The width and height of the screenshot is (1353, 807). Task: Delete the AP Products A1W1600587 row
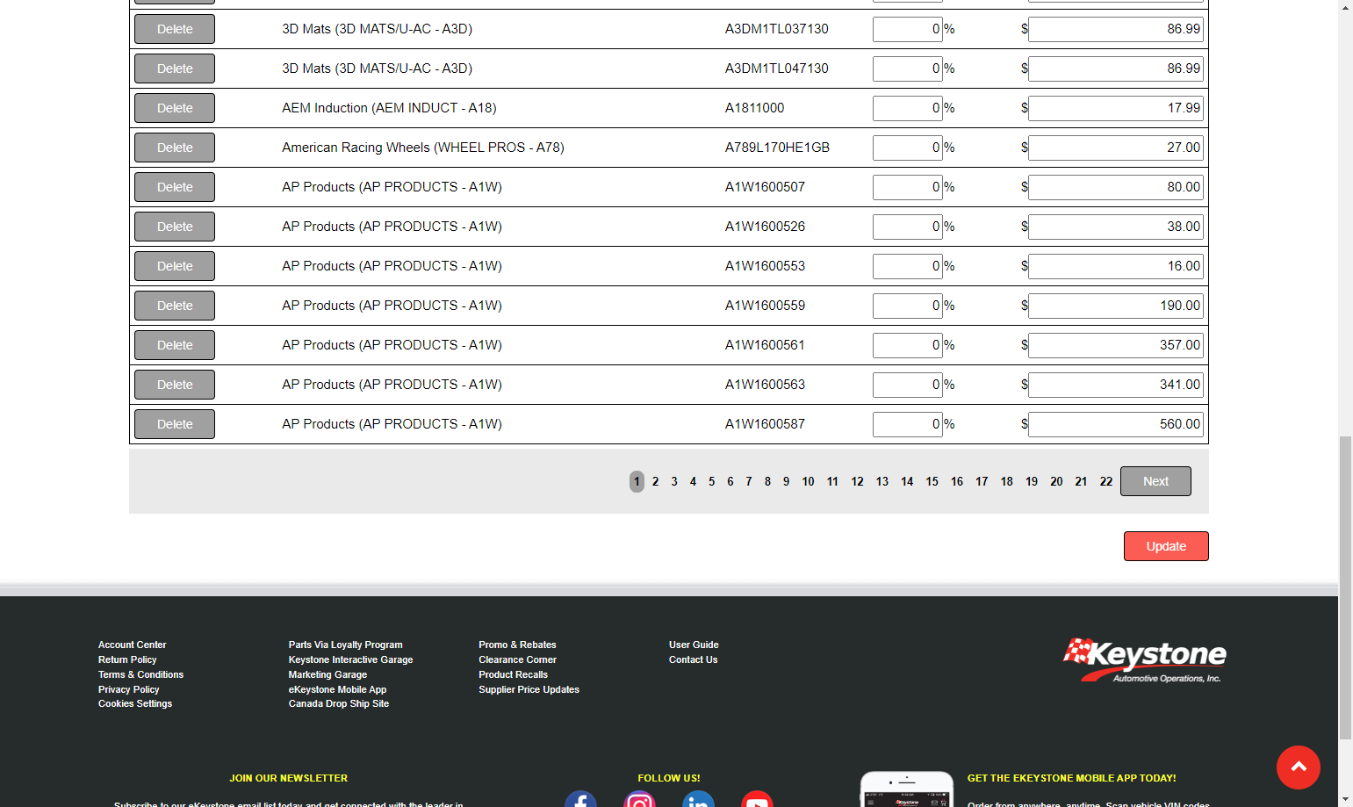[x=175, y=424]
